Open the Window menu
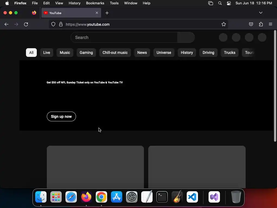This screenshot has height=208, width=277. 131,3
